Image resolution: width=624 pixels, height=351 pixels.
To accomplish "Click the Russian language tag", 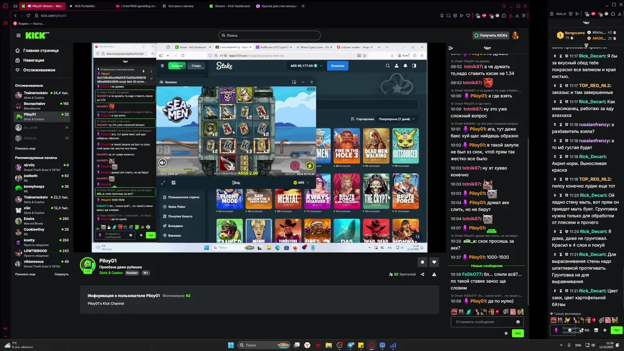I will pyautogui.click(x=132, y=273).
